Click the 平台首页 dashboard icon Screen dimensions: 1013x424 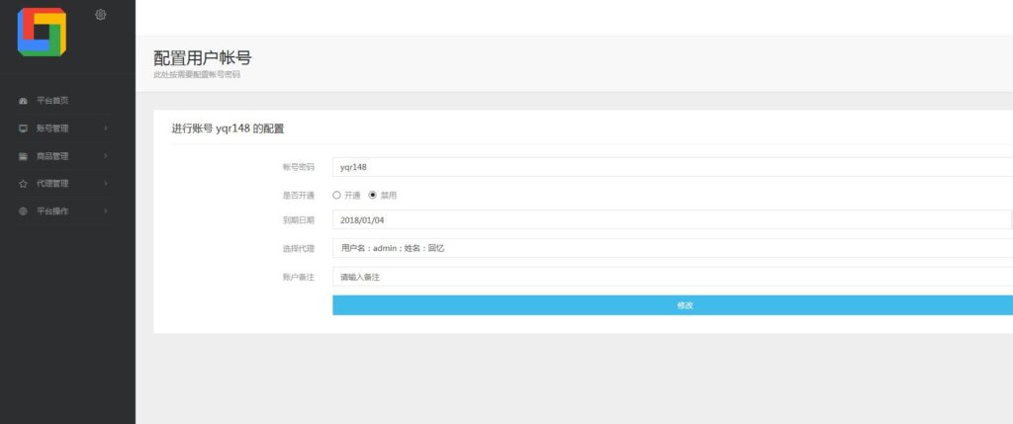(24, 102)
